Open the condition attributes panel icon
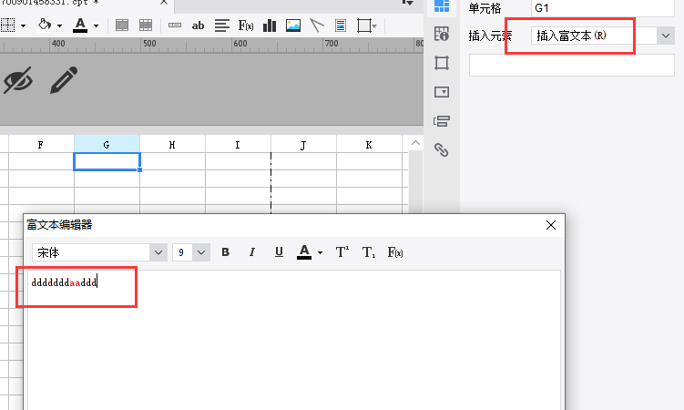684x410 pixels. point(442,121)
